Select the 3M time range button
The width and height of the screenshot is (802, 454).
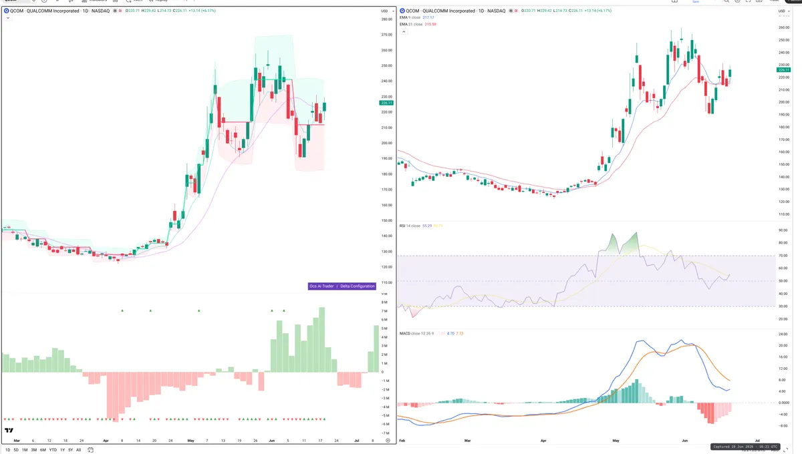point(33,450)
